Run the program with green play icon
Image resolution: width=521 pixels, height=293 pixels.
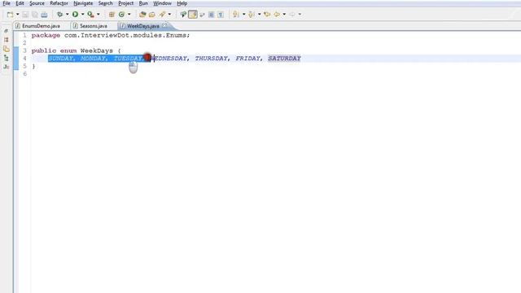(x=76, y=15)
